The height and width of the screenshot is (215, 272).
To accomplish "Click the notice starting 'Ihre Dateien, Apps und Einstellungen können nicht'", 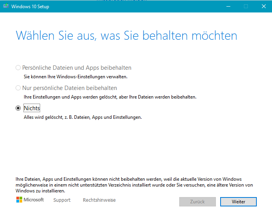I will click(x=134, y=185).
